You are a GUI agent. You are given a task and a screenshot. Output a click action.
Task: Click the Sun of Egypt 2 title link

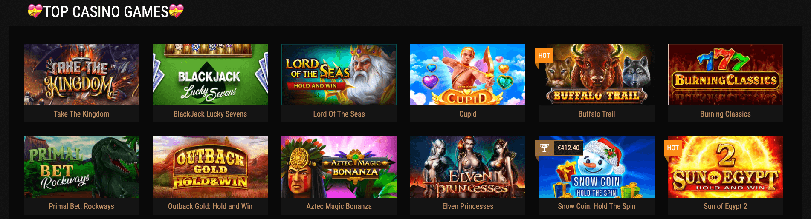coord(725,206)
